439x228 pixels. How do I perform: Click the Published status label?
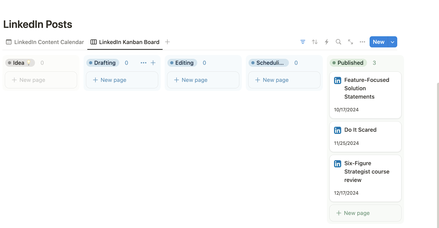coord(348,63)
